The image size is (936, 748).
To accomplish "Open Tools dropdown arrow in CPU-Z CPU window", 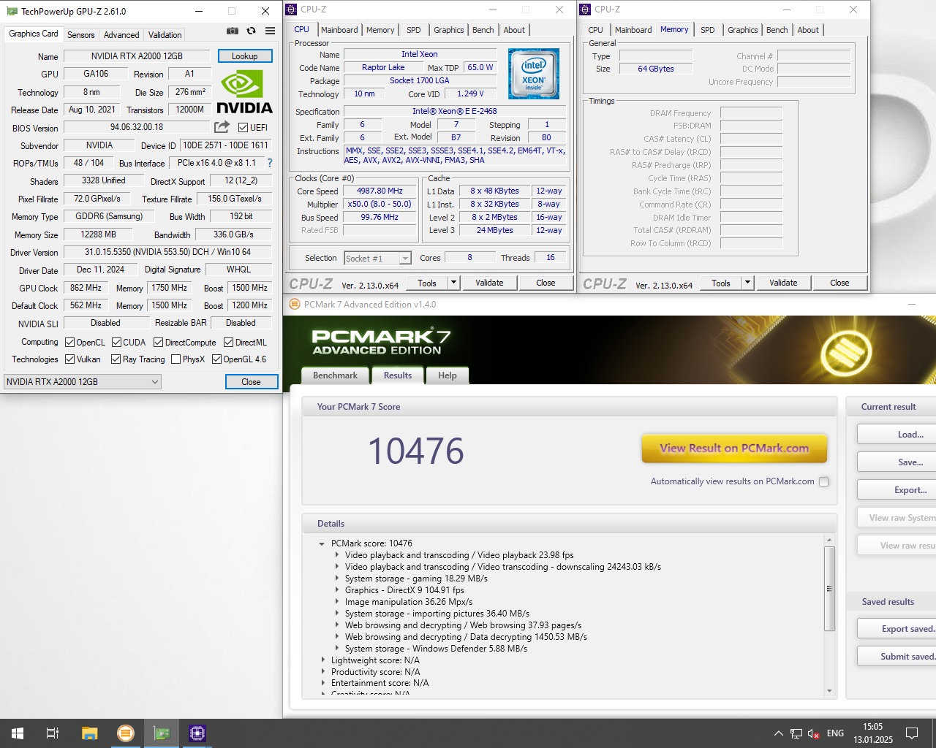I will click(453, 283).
